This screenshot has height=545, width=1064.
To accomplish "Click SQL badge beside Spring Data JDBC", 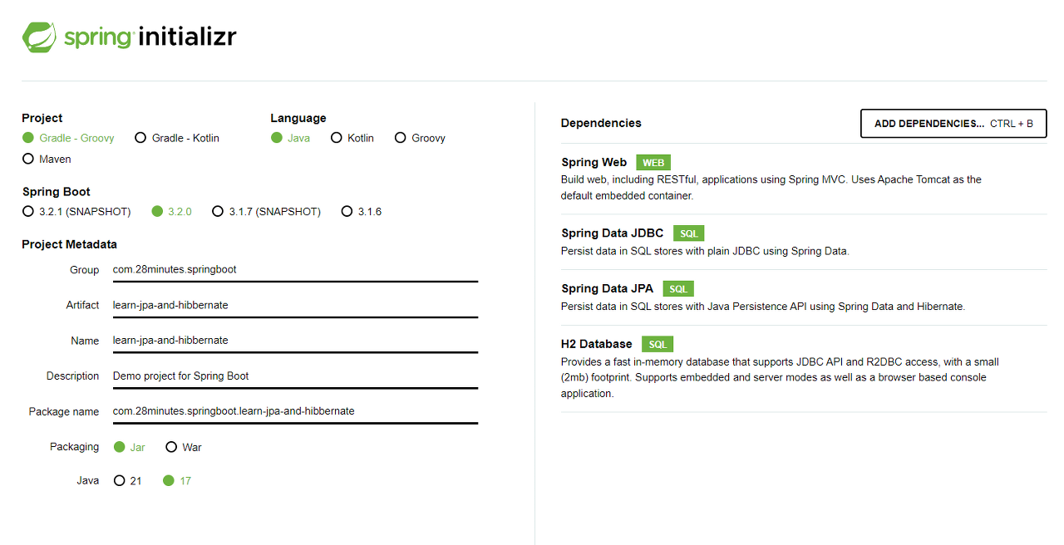I will point(688,233).
